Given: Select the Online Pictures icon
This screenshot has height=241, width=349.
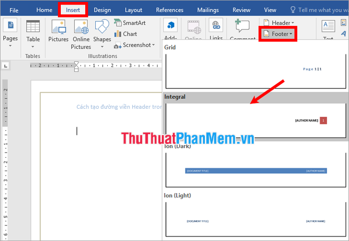Looking at the screenshot, I should click(81, 27).
